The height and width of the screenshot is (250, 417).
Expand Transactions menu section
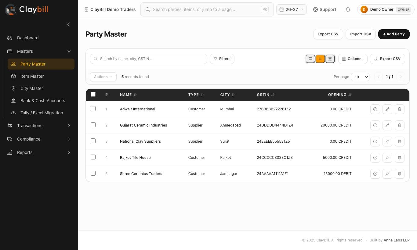click(x=39, y=126)
